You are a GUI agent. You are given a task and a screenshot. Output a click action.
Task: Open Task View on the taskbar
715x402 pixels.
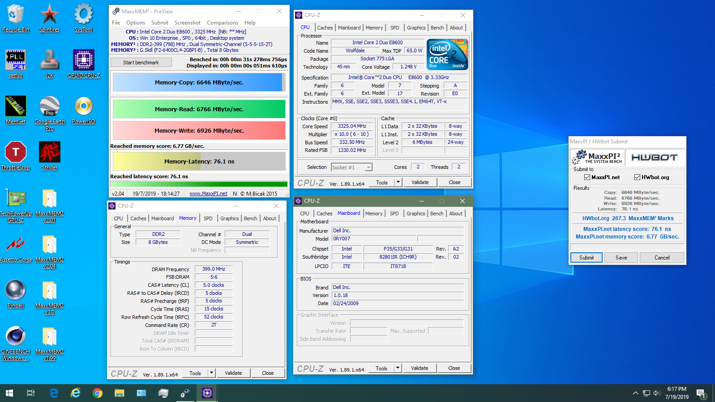(31, 393)
